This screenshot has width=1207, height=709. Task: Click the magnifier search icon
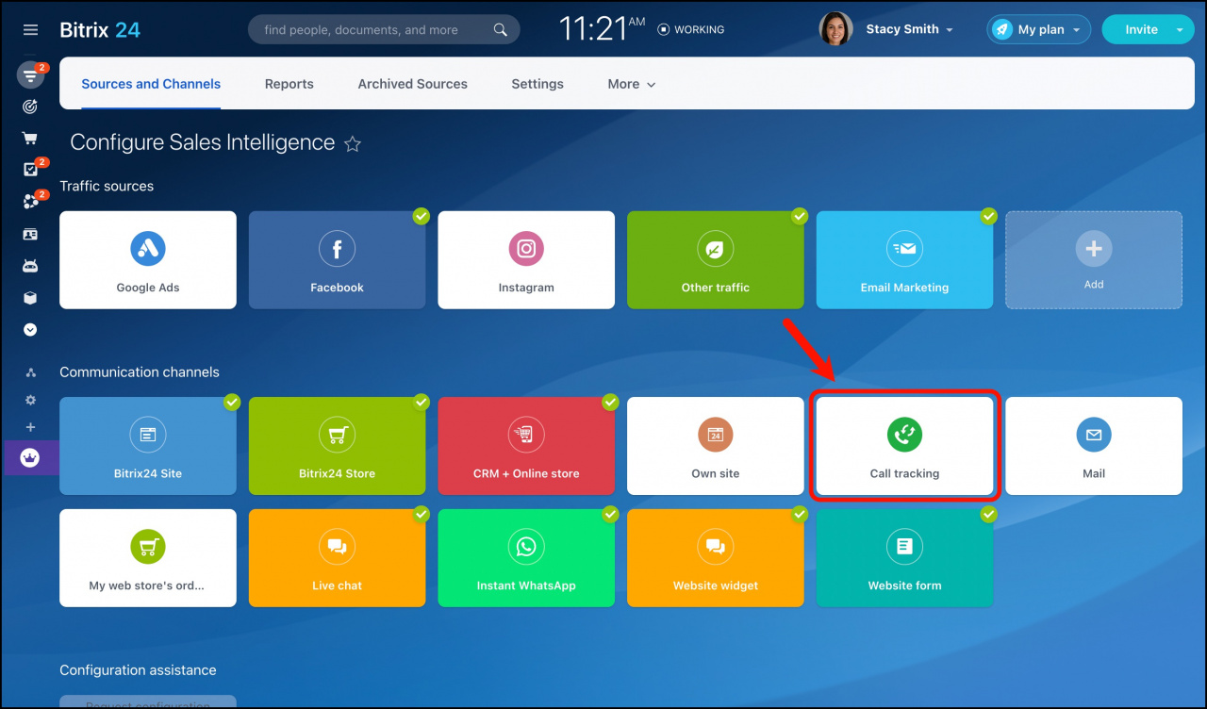pyautogui.click(x=501, y=30)
